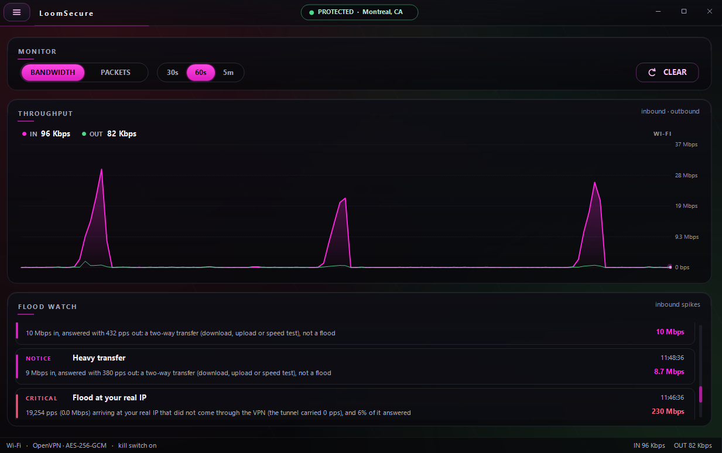Click the inbound · outbound caption
This screenshot has height=453, width=722.
point(670,111)
